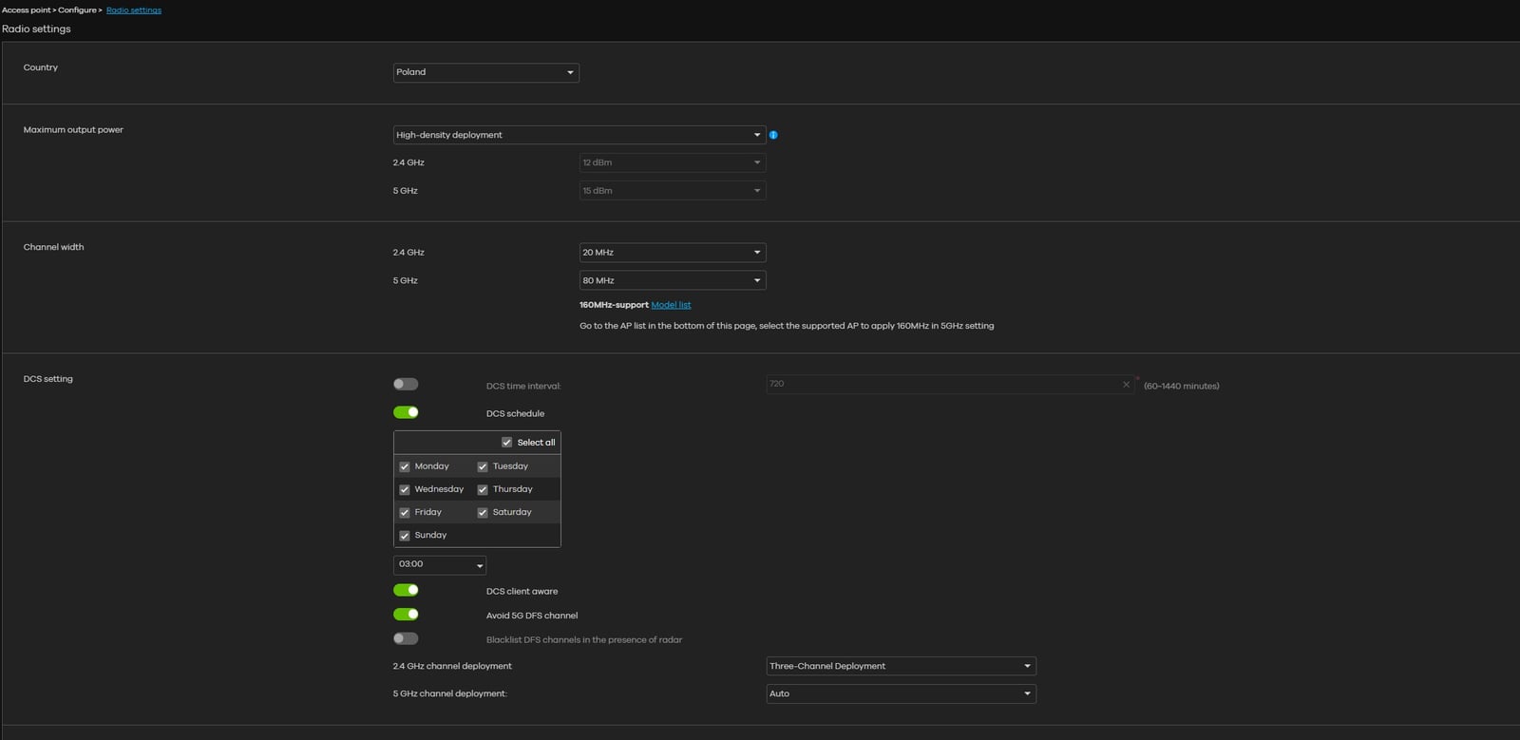Screen dimensions: 1520x740
Task: Uncheck Monday in DCS schedule
Action: [405, 466]
